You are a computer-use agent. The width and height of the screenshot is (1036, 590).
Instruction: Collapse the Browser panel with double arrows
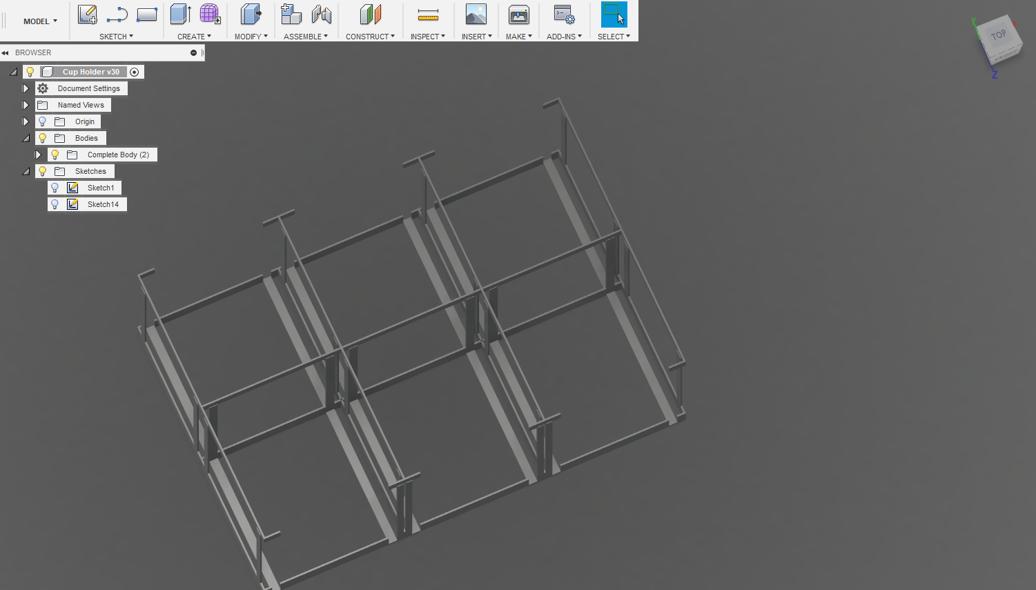click(5, 52)
